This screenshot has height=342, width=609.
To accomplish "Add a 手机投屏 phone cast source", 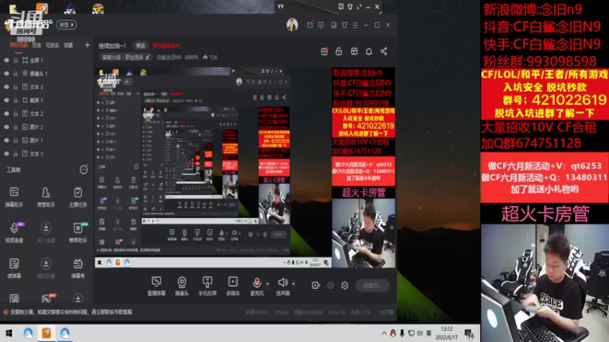I will click(x=207, y=287).
